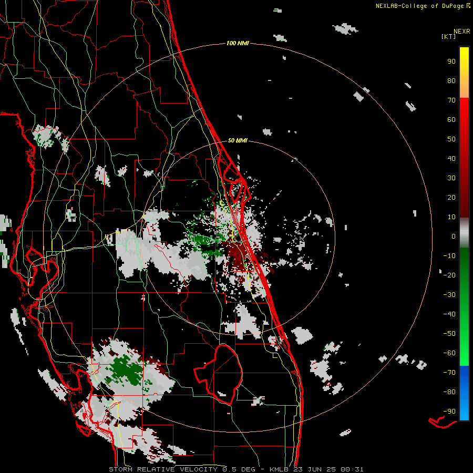Click the 23 JUN 25 date text
This screenshot has height=473, width=473.
pos(315,469)
